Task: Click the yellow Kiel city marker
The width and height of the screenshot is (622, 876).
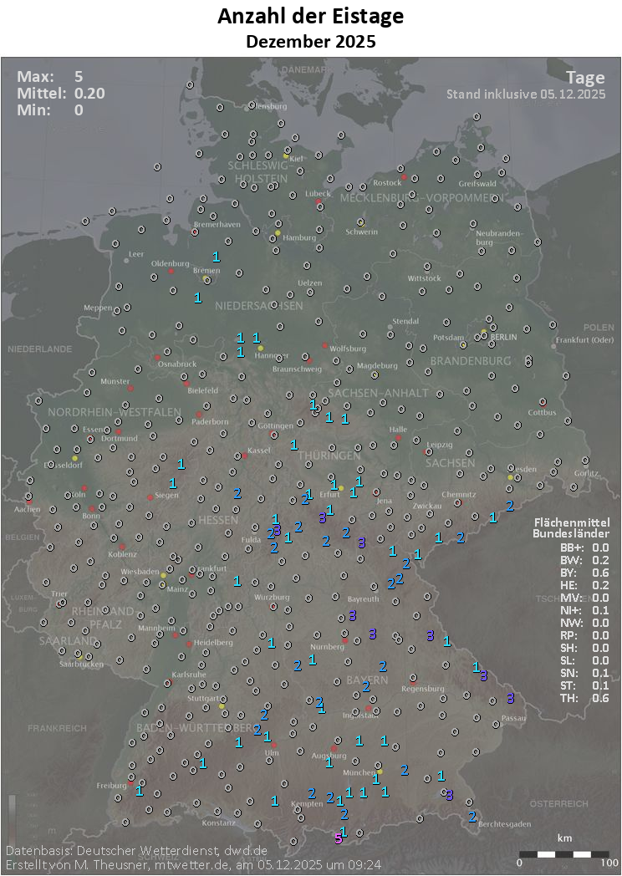Action: [286, 155]
